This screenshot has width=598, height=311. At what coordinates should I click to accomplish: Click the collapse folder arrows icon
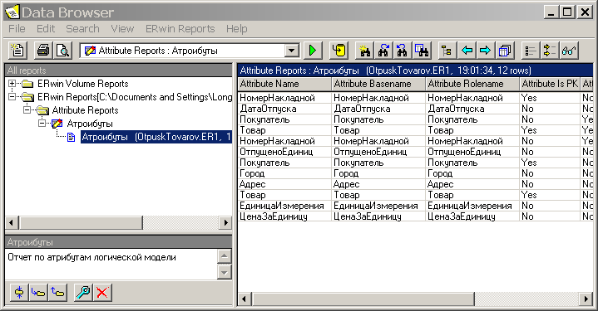(19, 293)
